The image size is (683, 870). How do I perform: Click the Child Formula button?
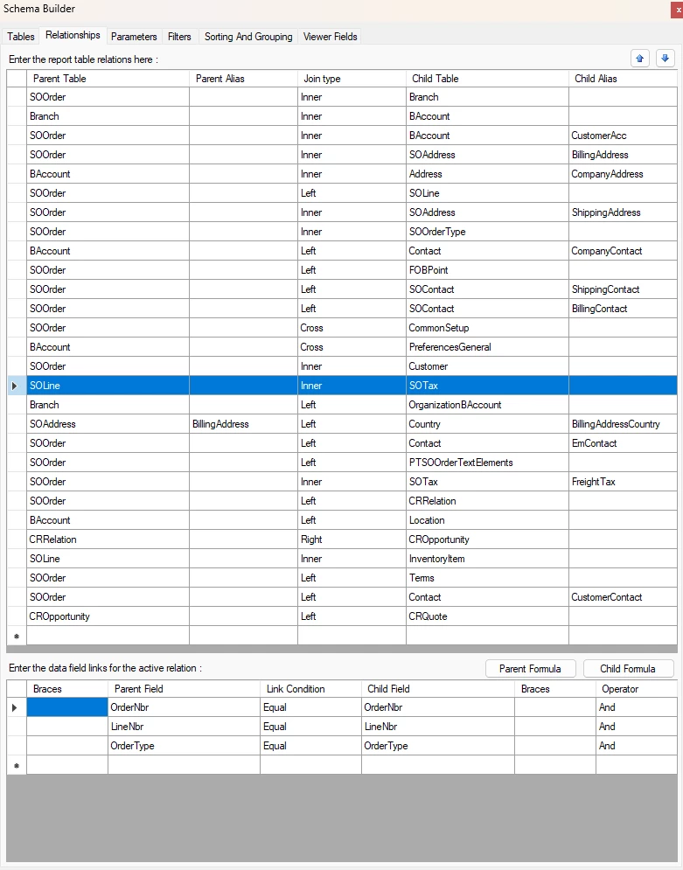tap(628, 669)
